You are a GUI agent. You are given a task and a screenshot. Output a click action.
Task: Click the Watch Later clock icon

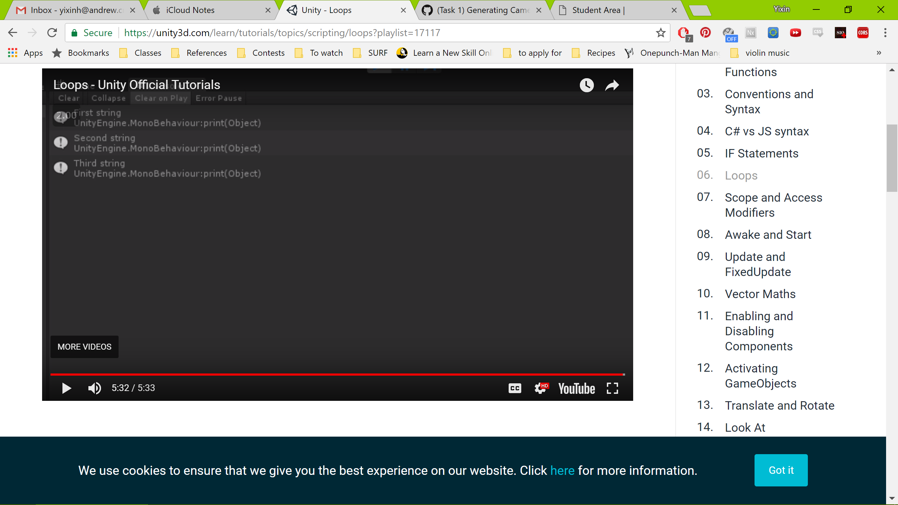click(x=587, y=85)
